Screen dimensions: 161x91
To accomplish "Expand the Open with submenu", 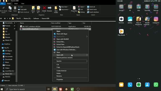I will point(70,55).
